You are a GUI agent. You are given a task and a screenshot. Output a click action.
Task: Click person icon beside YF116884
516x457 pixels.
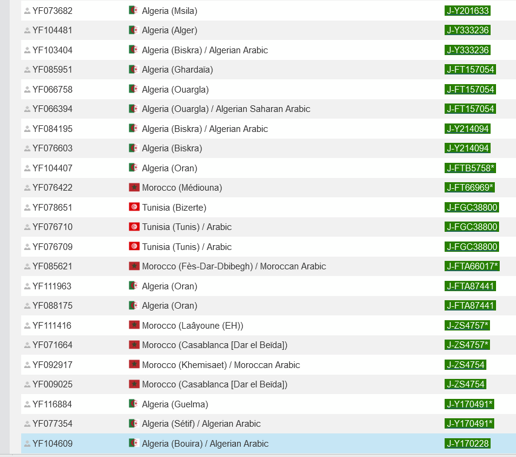pyautogui.click(x=27, y=404)
